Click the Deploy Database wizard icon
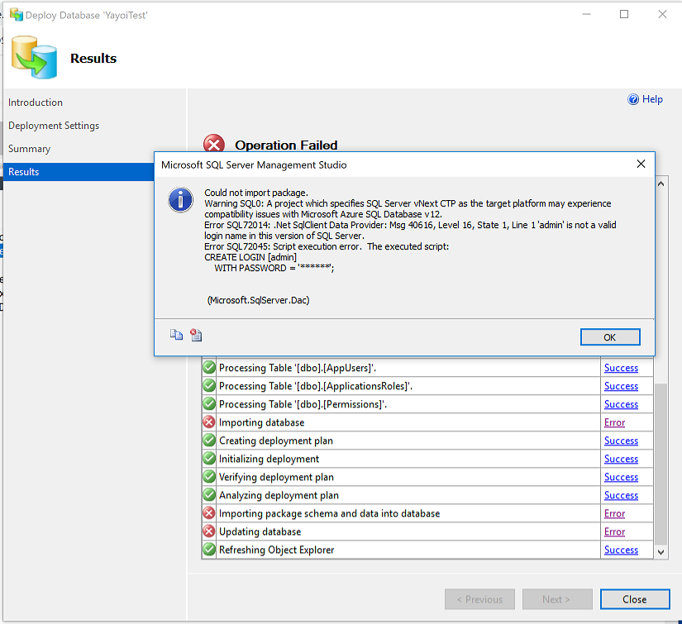This screenshot has height=624, width=682. pyautogui.click(x=34, y=57)
